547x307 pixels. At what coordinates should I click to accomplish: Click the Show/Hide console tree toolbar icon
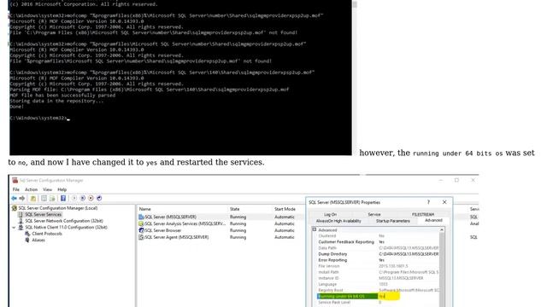pyautogui.click(x=44, y=198)
